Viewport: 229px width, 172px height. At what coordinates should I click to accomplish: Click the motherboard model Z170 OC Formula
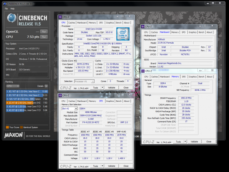click(175, 43)
